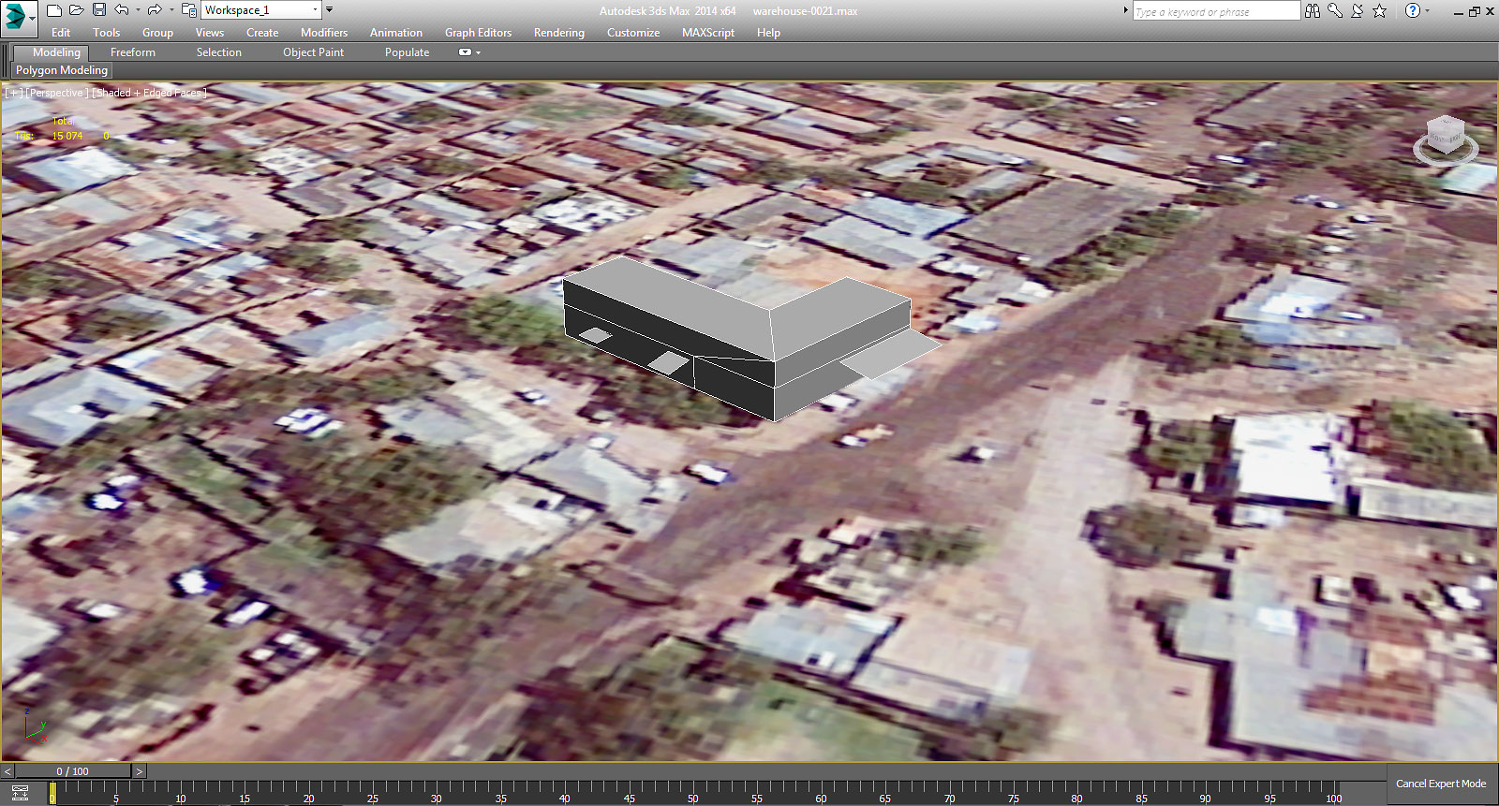Image resolution: width=1499 pixels, height=806 pixels.
Task: Click the Project Folder icon
Action: coord(188,10)
